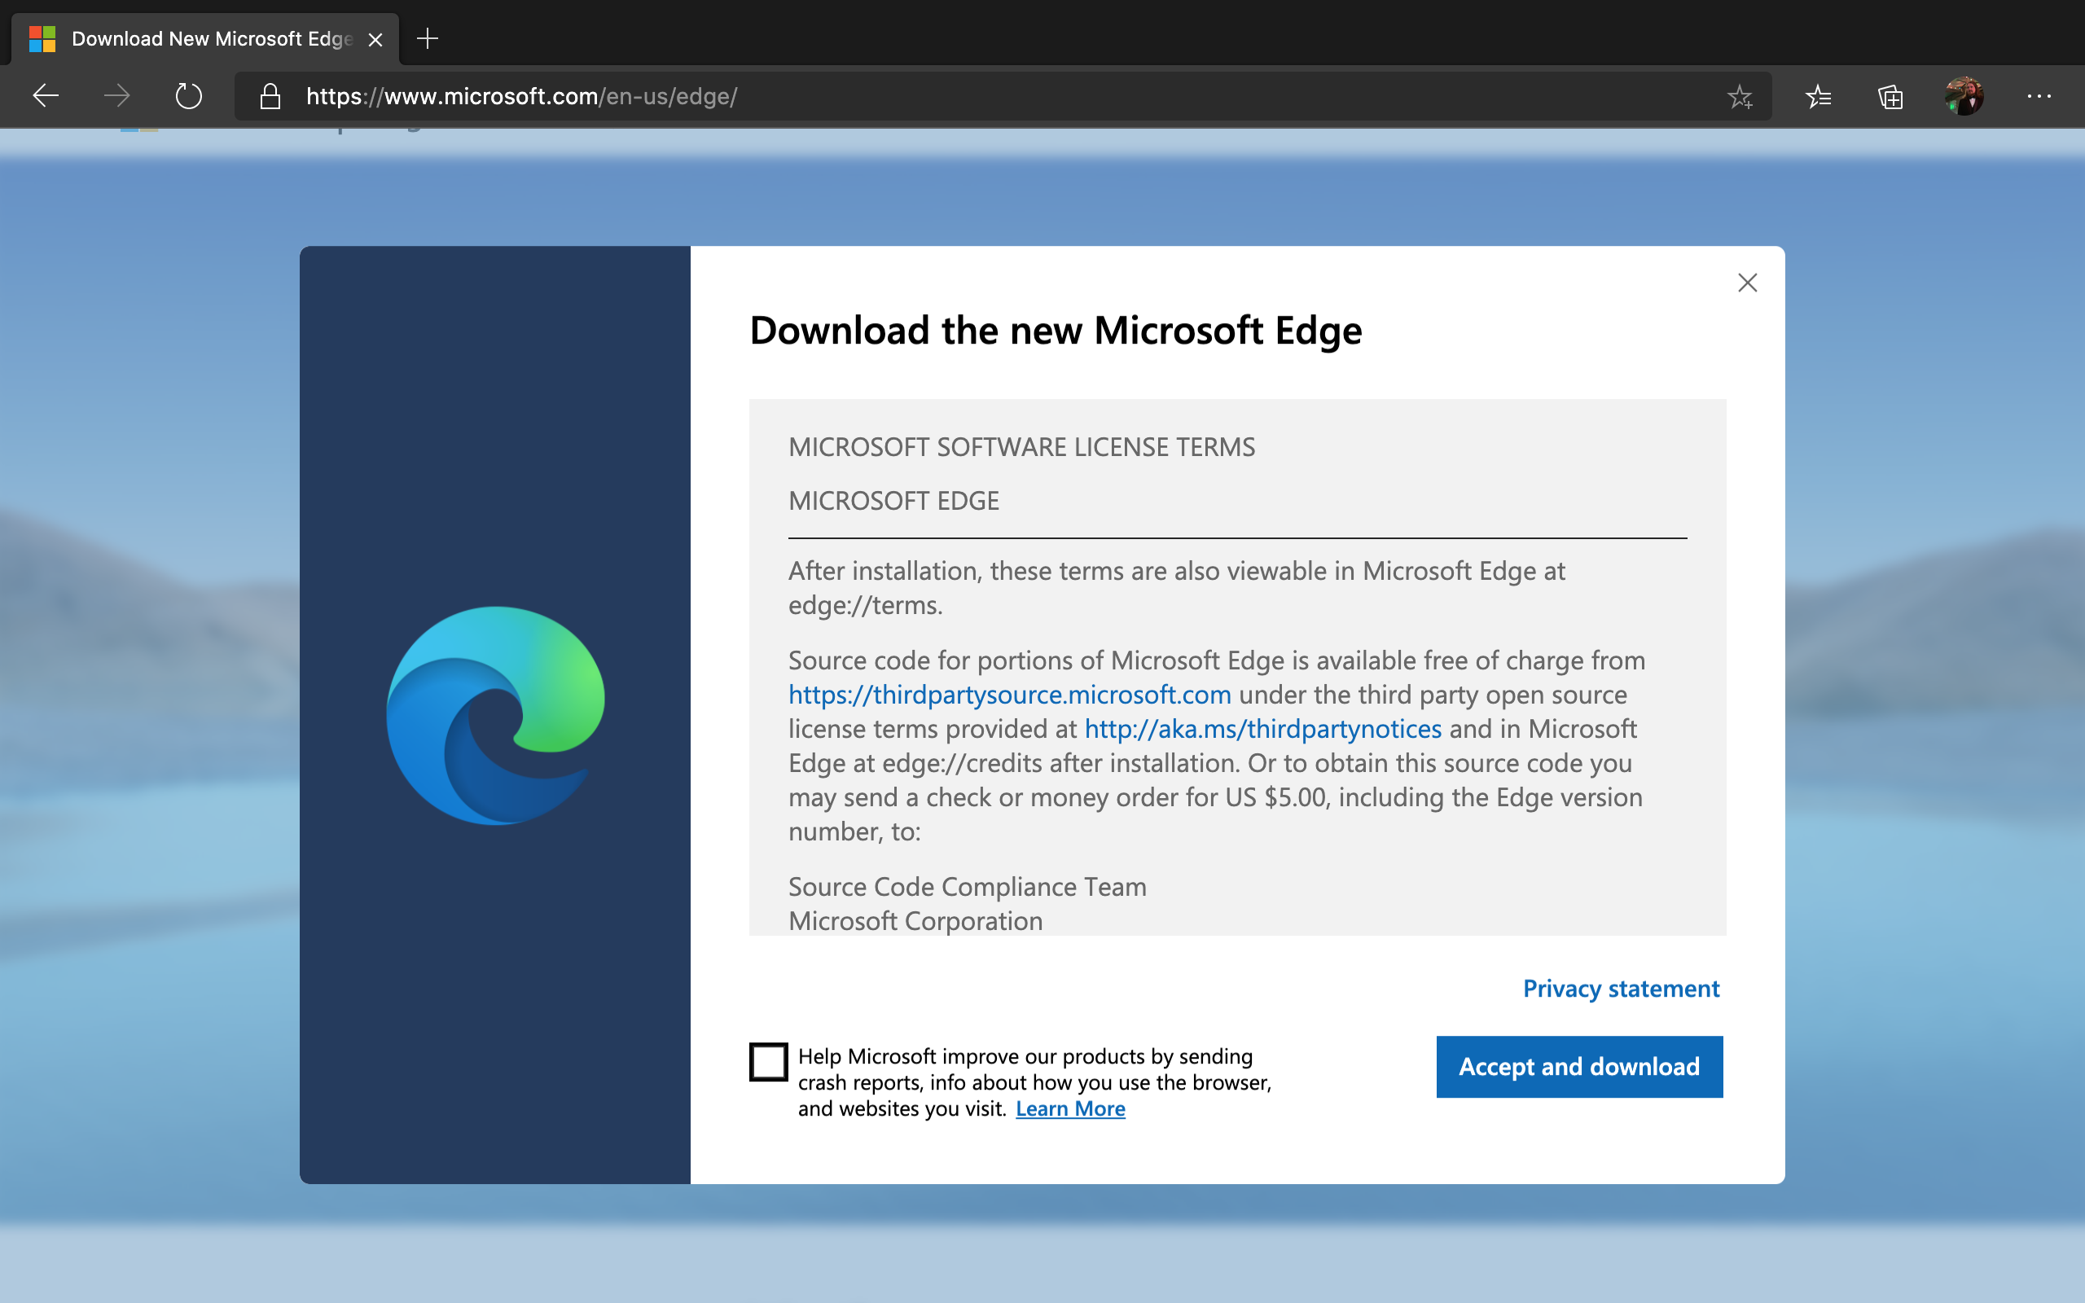This screenshot has width=2085, height=1303.
Task: Open a new browser tab
Action: (x=428, y=39)
